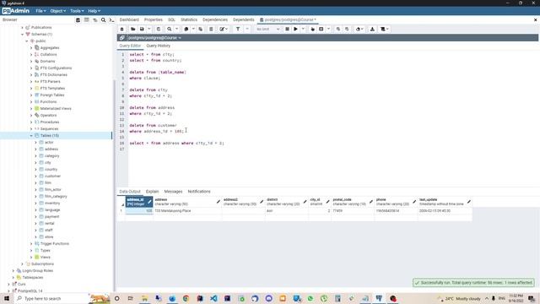Click the Copy rows toolbar icon
This screenshot has width=540, height=304.
pyautogui.click(x=186, y=30)
